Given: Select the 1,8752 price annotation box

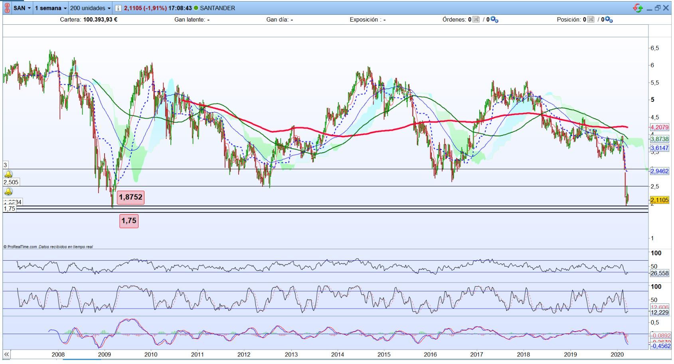Looking at the screenshot, I should pos(130,197).
